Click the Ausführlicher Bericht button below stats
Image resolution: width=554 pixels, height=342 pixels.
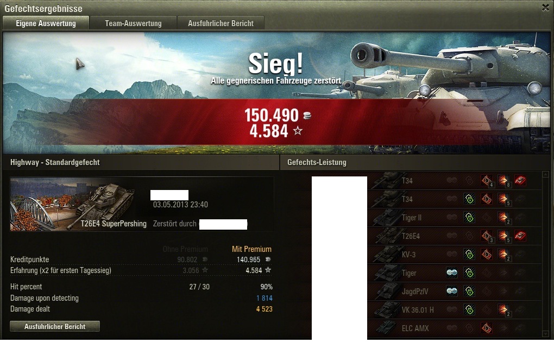click(55, 326)
